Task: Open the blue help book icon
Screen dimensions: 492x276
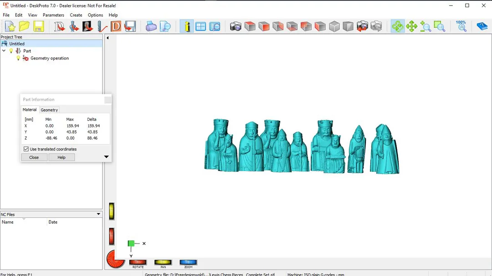Action: tap(482, 26)
